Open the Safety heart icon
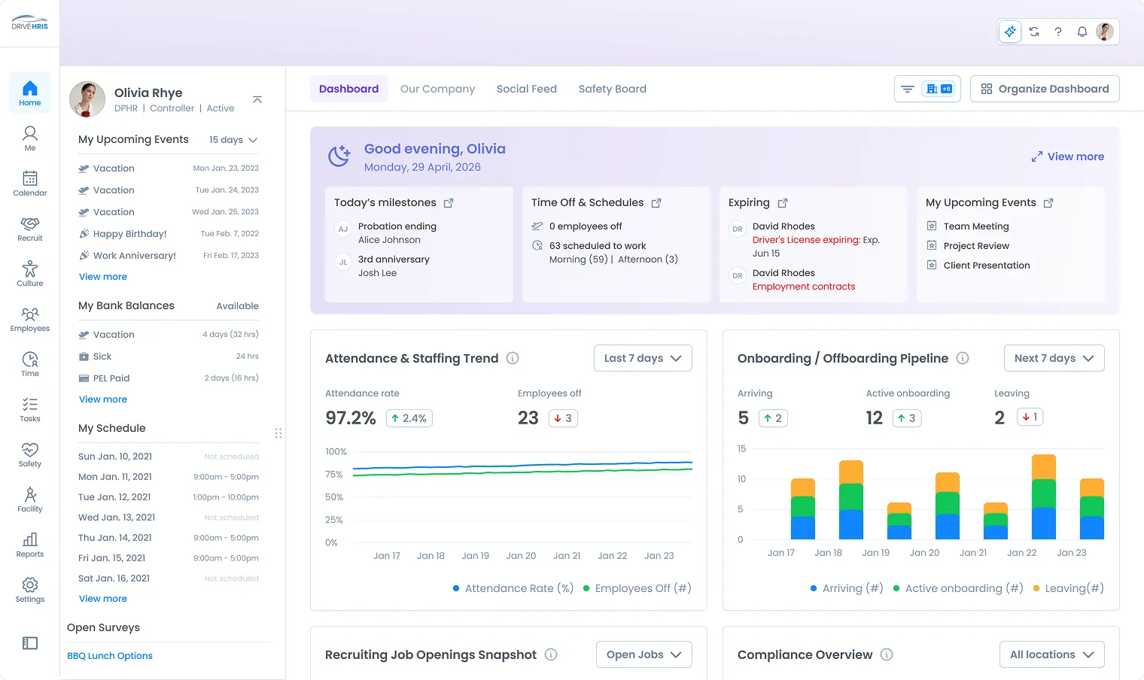The width and height of the screenshot is (1144, 680). (x=30, y=454)
